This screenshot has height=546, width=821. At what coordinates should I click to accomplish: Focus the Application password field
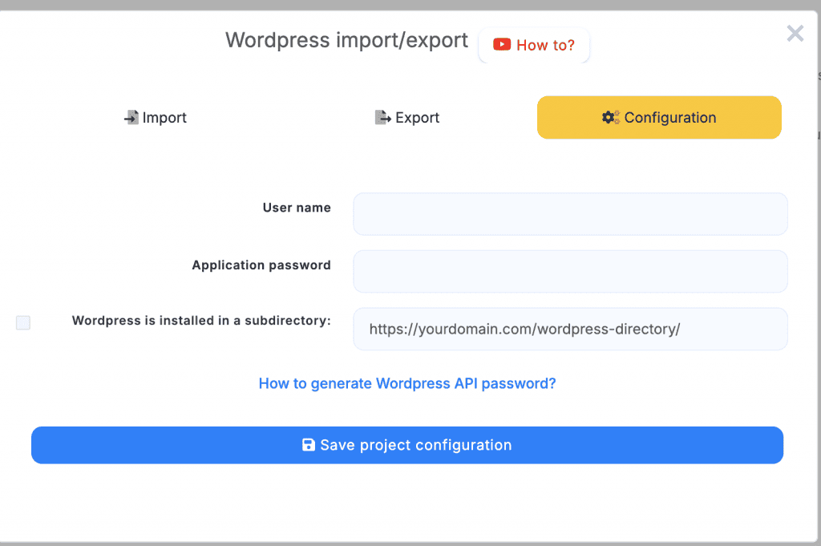[570, 271]
